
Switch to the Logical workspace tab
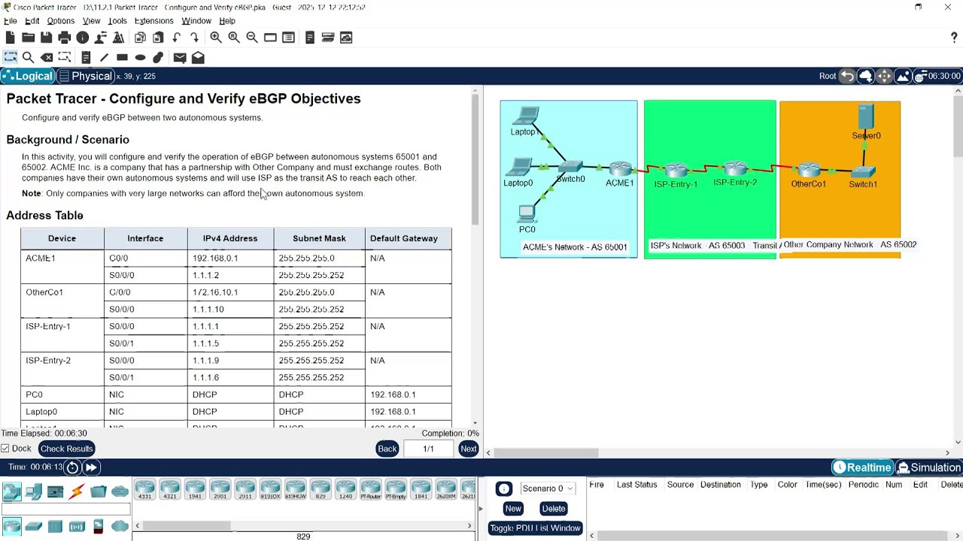tap(28, 76)
